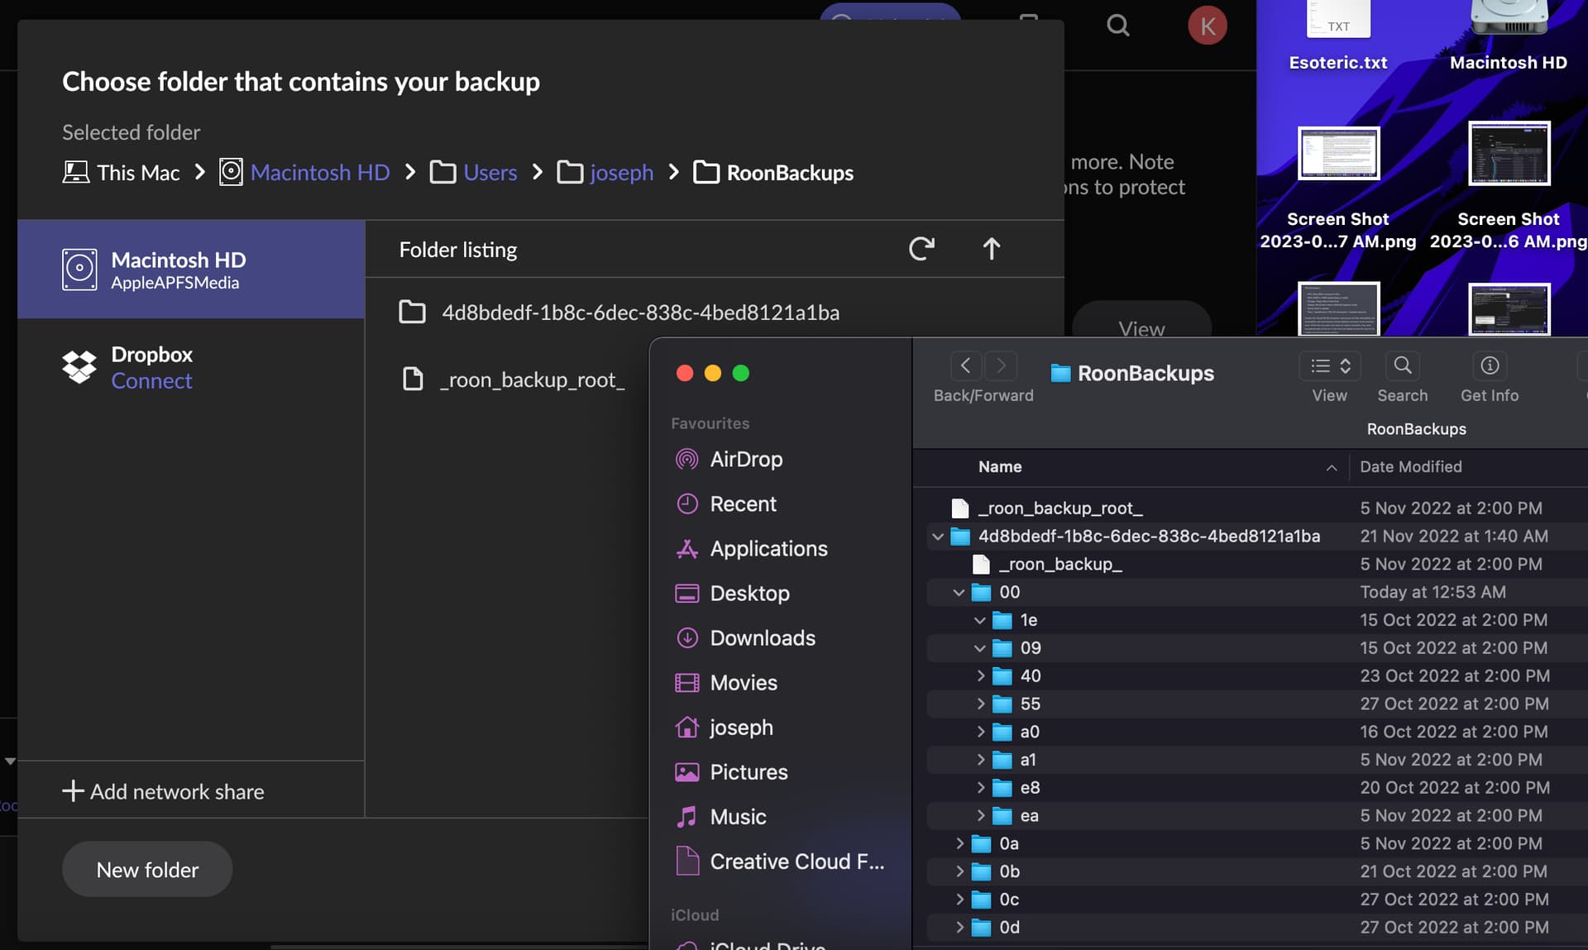This screenshot has height=950, width=1588.
Task: Open the Applications sidebar item
Action: (768, 548)
